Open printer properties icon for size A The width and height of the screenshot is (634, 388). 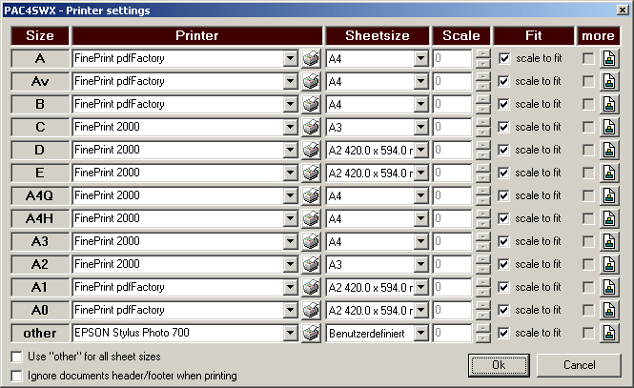coord(311,58)
